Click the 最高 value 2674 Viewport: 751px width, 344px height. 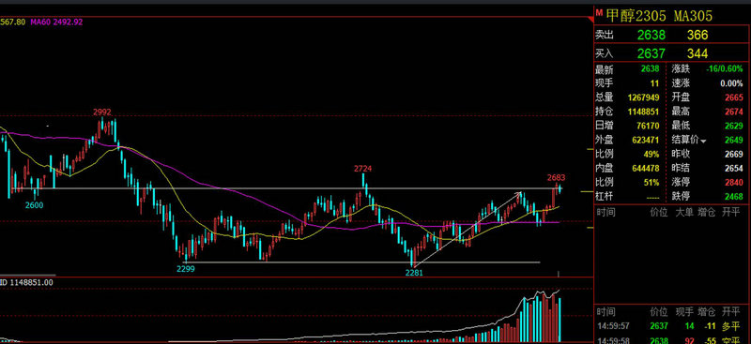(x=734, y=112)
